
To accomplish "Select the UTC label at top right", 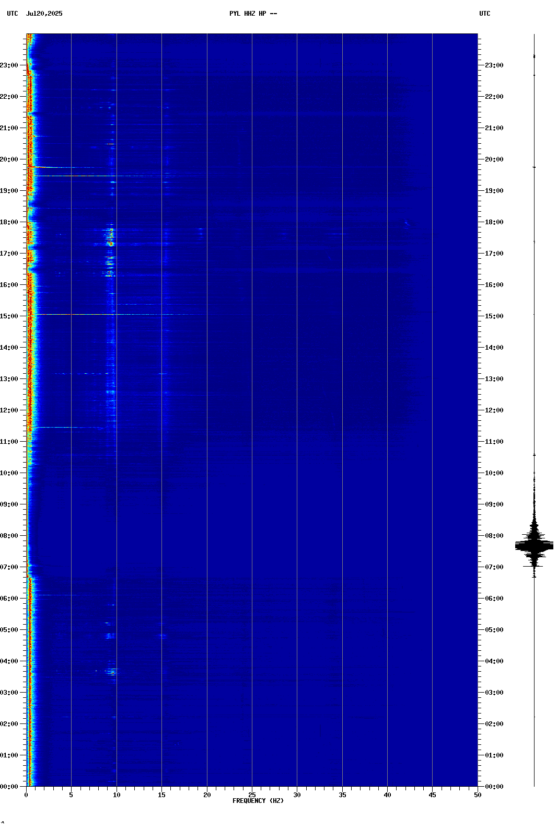I will point(485,14).
